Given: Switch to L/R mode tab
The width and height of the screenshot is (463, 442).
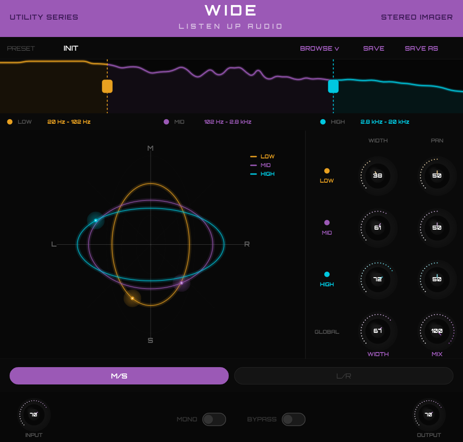Looking at the screenshot, I should (344, 376).
